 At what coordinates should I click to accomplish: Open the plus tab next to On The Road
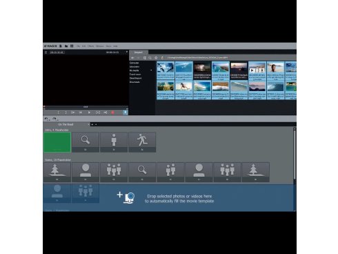92,124
